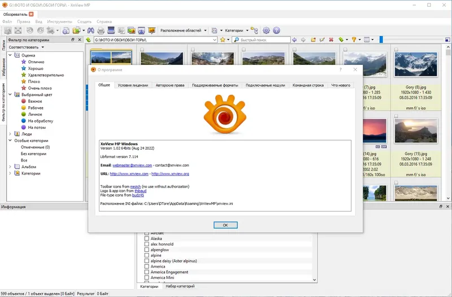Click the new folder icon
The height and width of the screenshot is (297, 452).
(313, 40)
